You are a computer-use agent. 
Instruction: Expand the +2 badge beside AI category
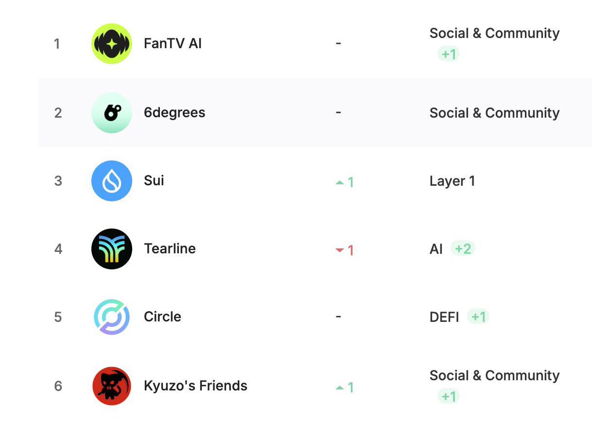[x=463, y=249]
